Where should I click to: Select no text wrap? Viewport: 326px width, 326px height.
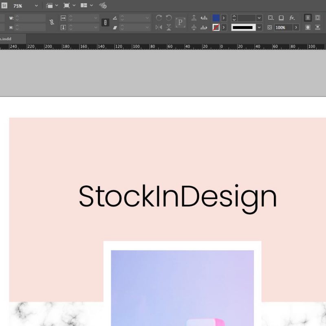(x=308, y=18)
